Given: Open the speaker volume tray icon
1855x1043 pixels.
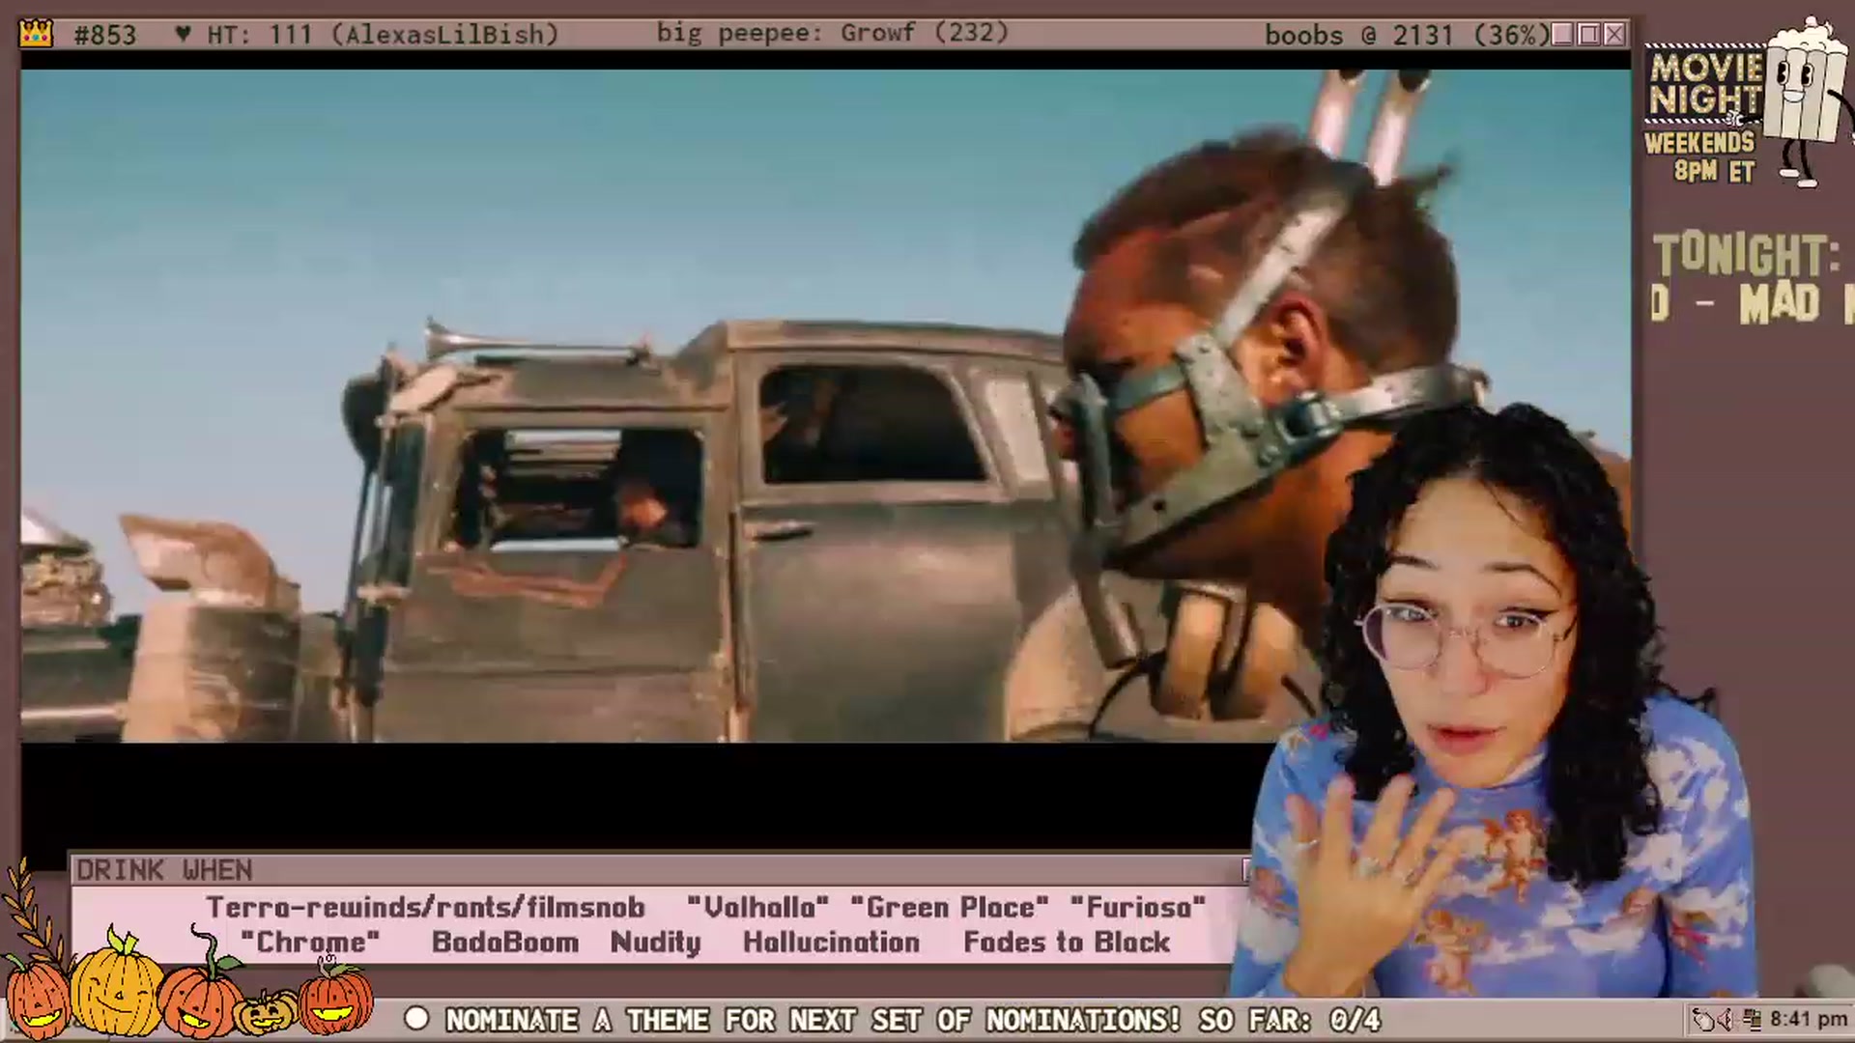Looking at the screenshot, I should pos(1726,1019).
